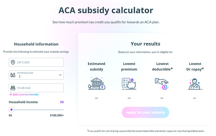Focus the YOUR AGE input field
The width and height of the screenshot is (216, 136).
coord(36,88)
